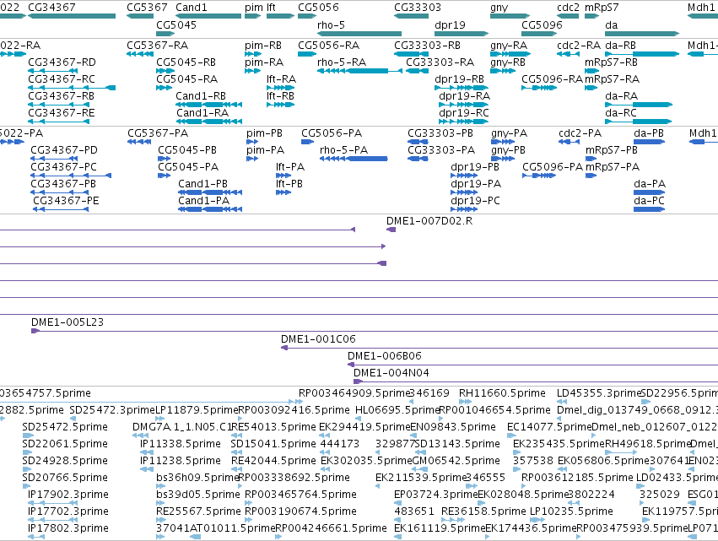The width and height of the screenshot is (718, 541).
Task: Click EST IP11338.5prime
Action: click(147, 452)
